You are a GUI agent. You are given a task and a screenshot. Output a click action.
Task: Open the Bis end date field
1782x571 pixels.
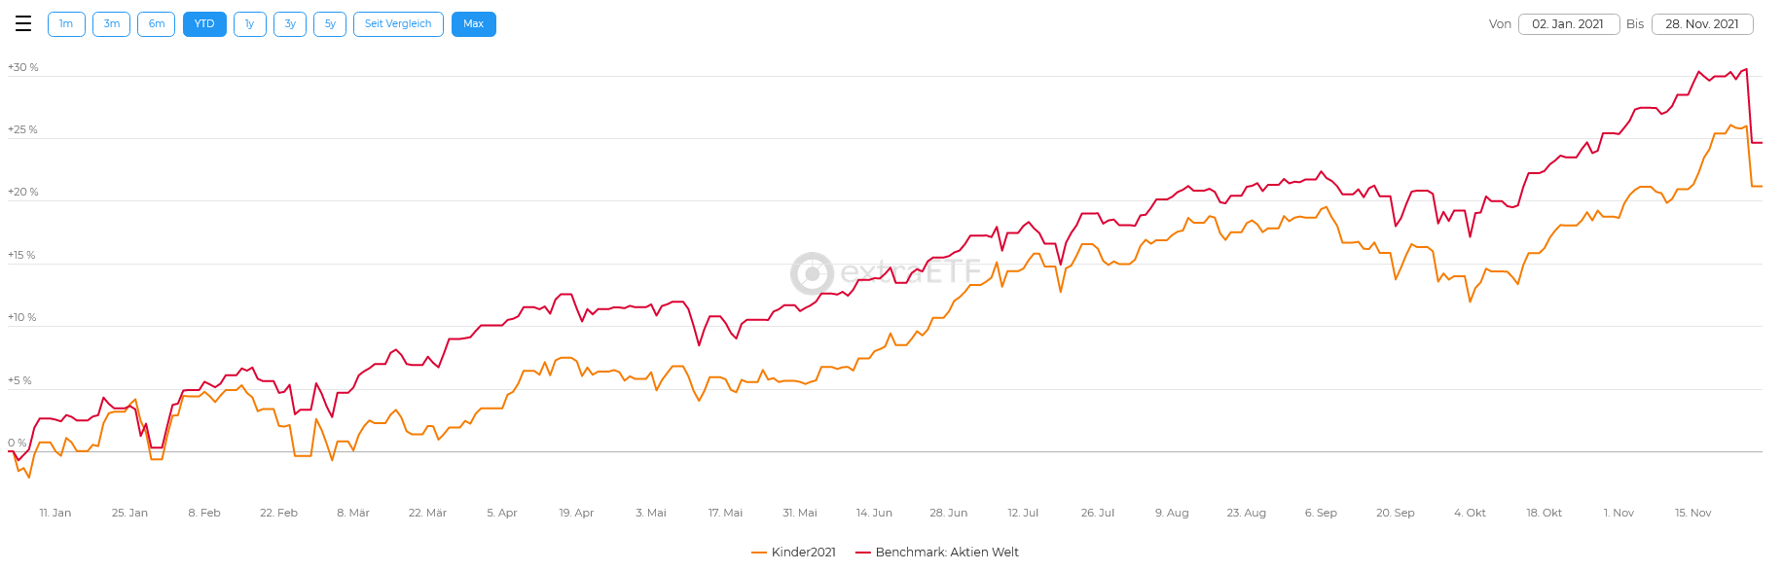tap(1701, 24)
